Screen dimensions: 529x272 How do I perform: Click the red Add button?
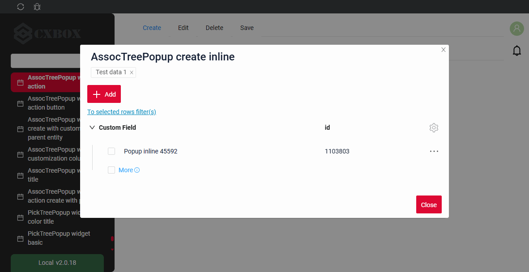pos(104,94)
